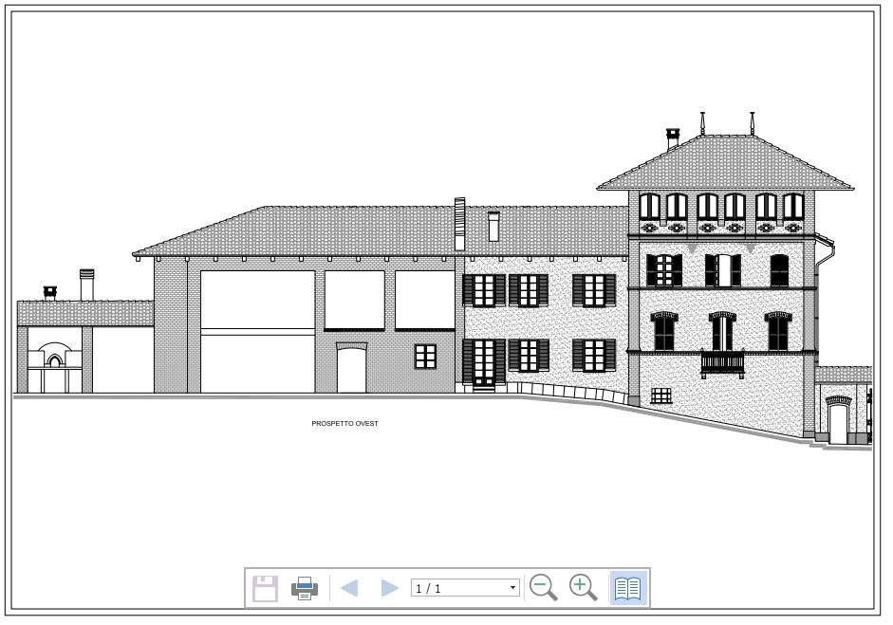This screenshot has width=893, height=625.
Task: Go to next page arrow
Action: (389, 588)
